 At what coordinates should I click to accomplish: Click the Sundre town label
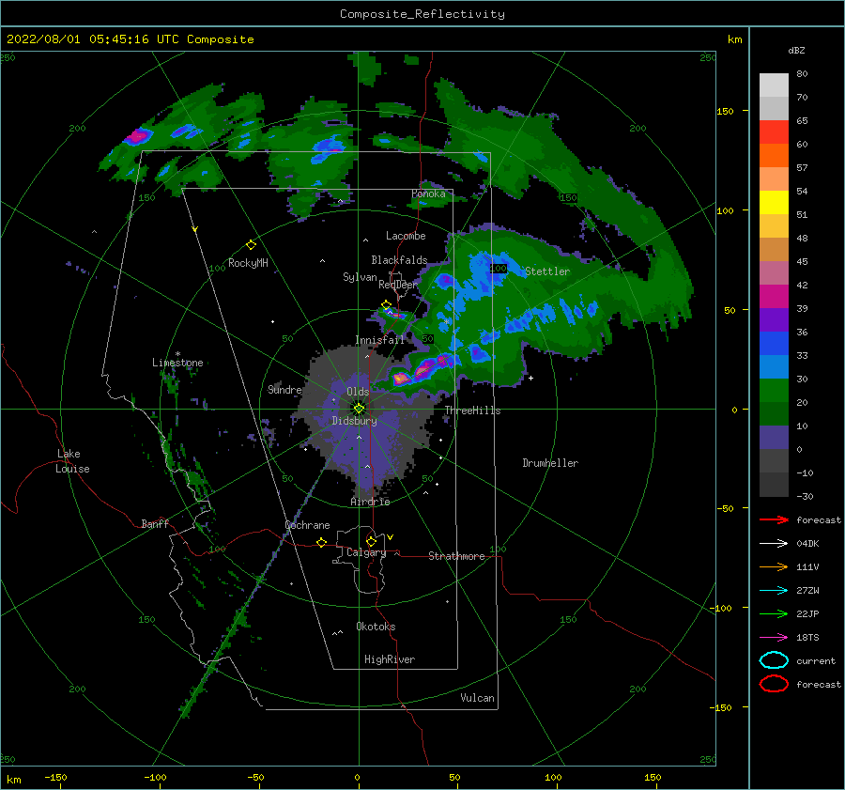pyautogui.click(x=284, y=389)
